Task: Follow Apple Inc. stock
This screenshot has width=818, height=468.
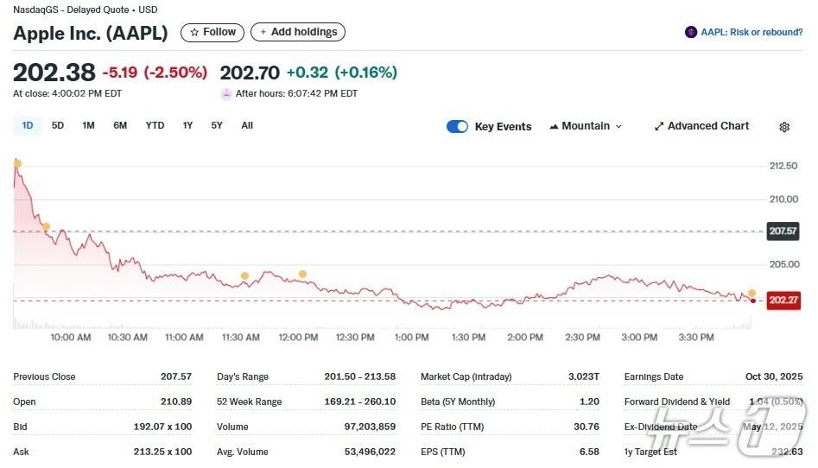Action: 212,32
